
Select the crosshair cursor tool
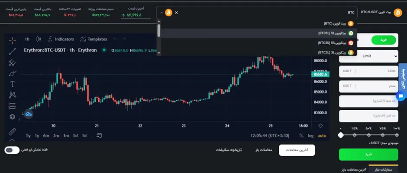12,41
